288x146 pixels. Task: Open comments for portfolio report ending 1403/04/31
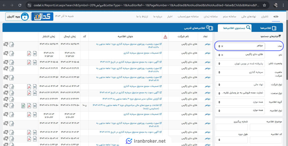point(6,78)
